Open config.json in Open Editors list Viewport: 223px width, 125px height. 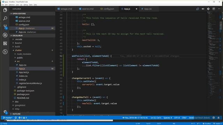click(32, 25)
